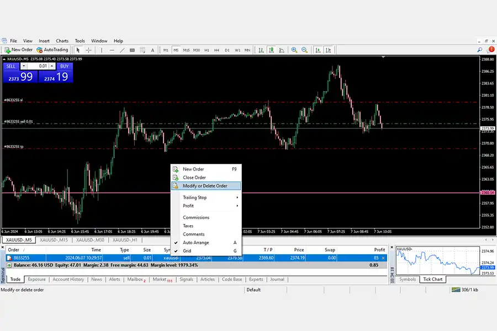The image size is (497, 331).
Task: Select Modify or Delete Order
Action: [206, 186]
